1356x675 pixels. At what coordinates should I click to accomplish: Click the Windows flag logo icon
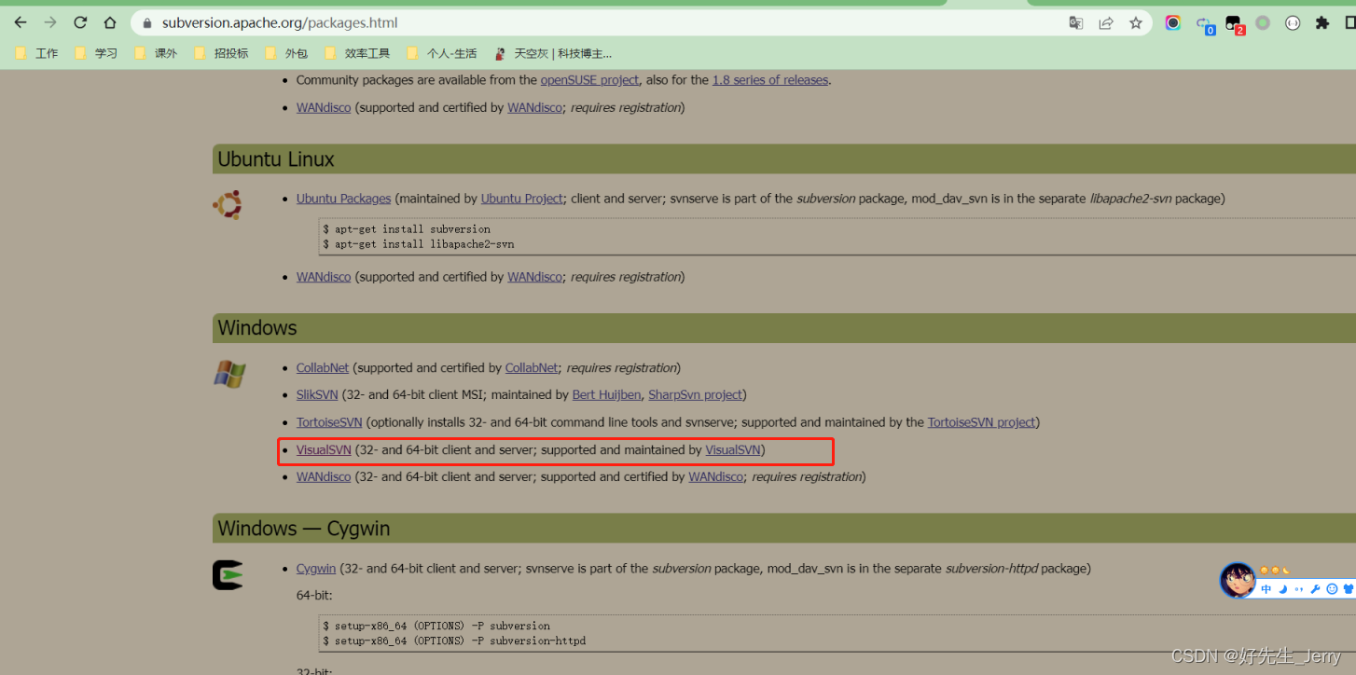(x=228, y=374)
